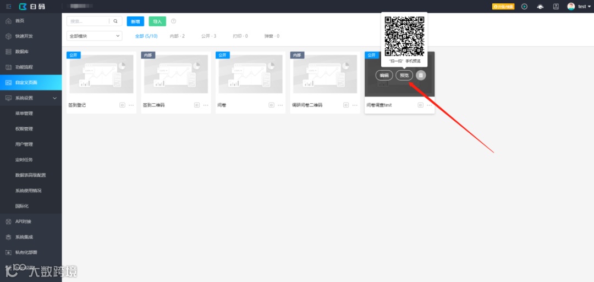
Task: Click the ID icon on 问卷调查test card
Action: point(421,105)
